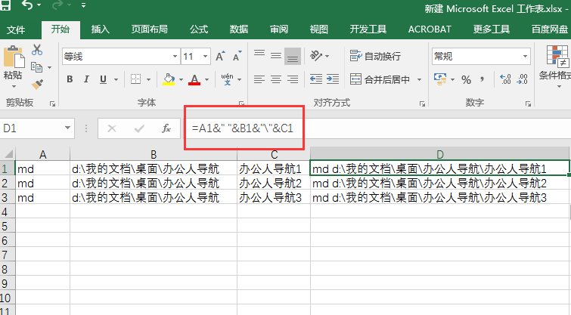This screenshot has height=315, width=571.
Task: Open the 条件格式 conditional formatting menu
Action: tap(555, 67)
